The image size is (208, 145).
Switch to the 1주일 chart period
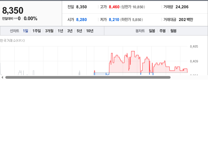(x=37, y=31)
